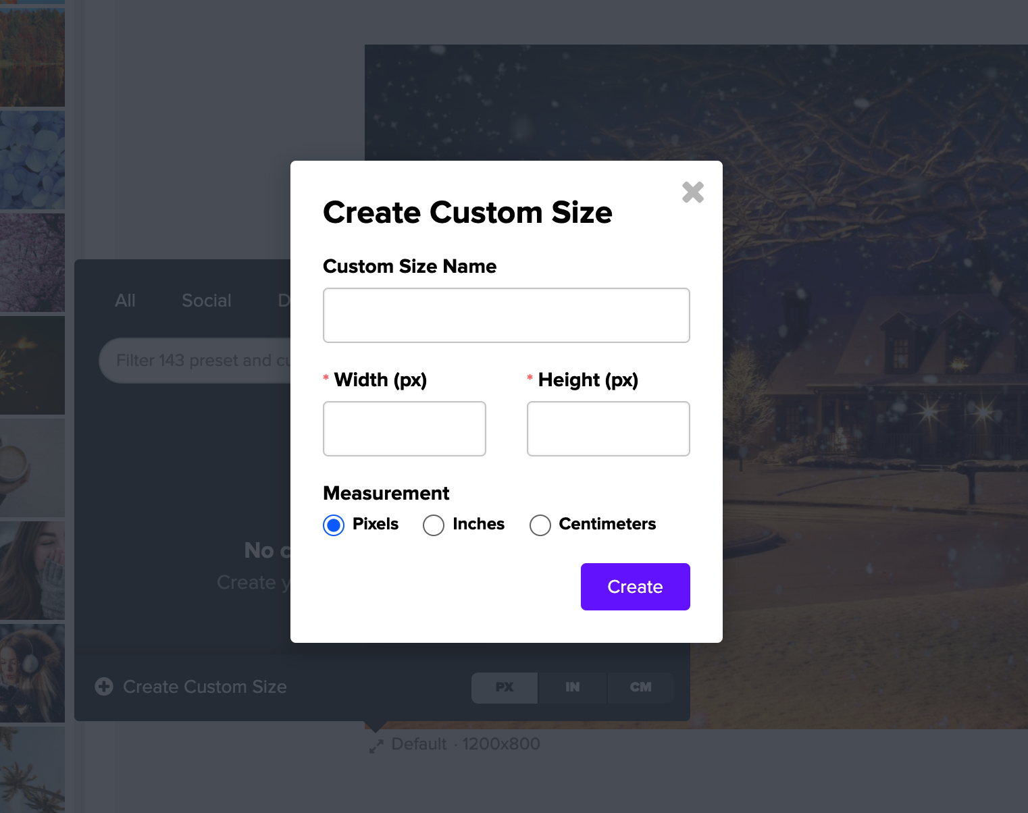Close the Create Custom Size dialog

coord(693,192)
